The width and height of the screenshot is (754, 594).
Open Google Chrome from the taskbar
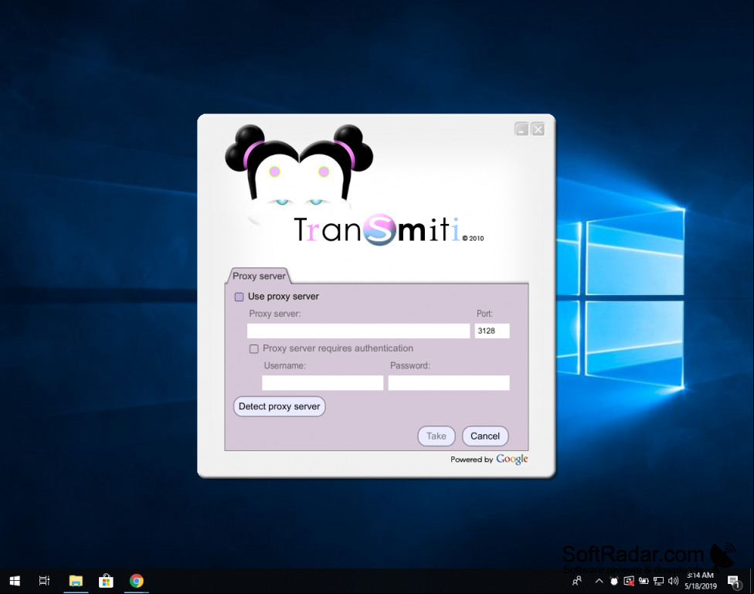pyautogui.click(x=137, y=581)
